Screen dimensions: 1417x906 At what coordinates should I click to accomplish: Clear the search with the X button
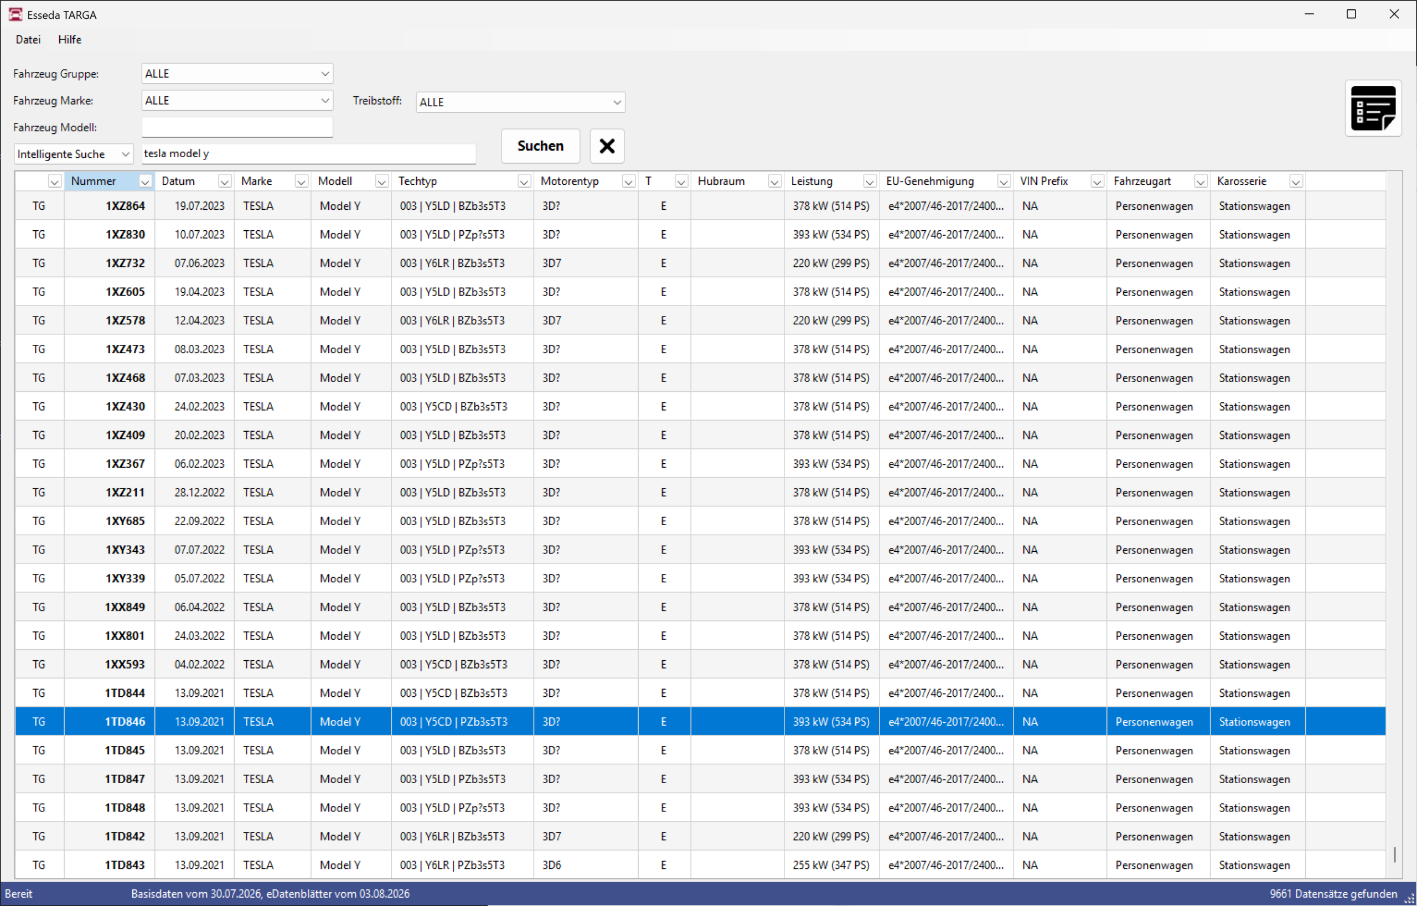(607, 146)
